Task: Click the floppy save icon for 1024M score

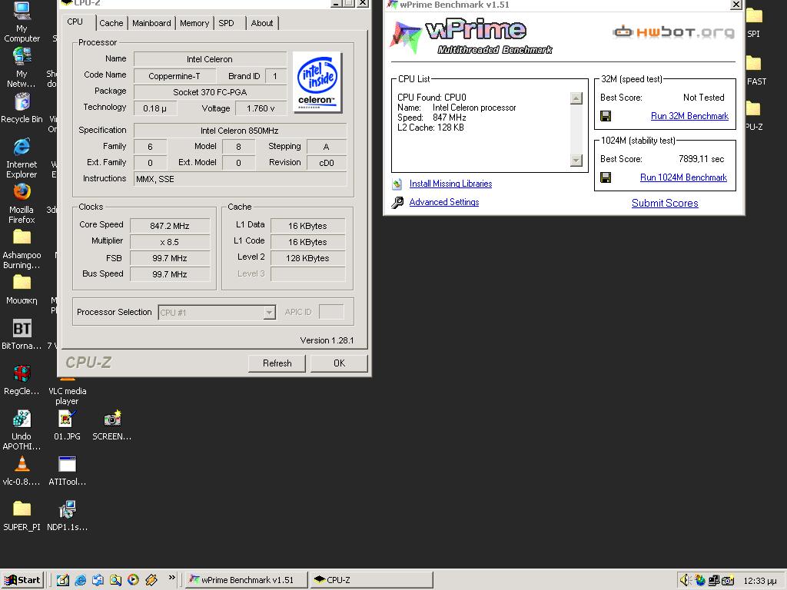Action: click(x=606, y=177)
